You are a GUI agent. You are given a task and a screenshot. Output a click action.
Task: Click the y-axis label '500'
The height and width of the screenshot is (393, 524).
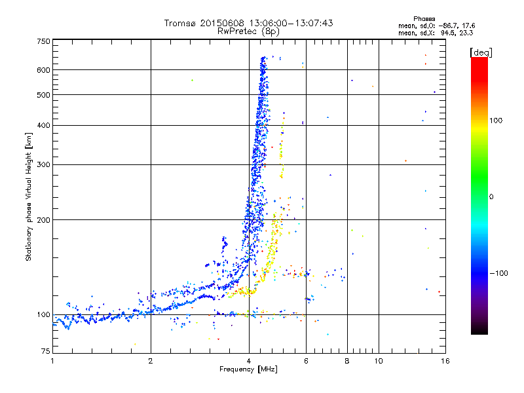tap(43, 95)
